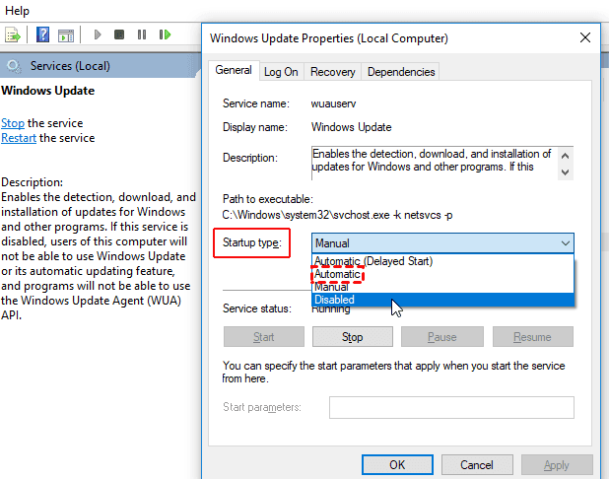Choose Manual option in the dropdown list
This screenshot has width=609, height=479.
442,287
